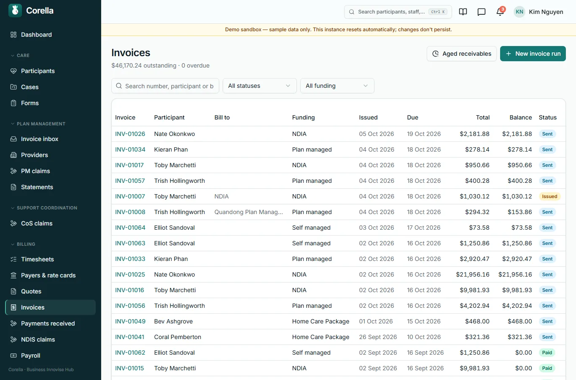
Task: Open the All statuses dropdown
Action: [x=260, y=86]
